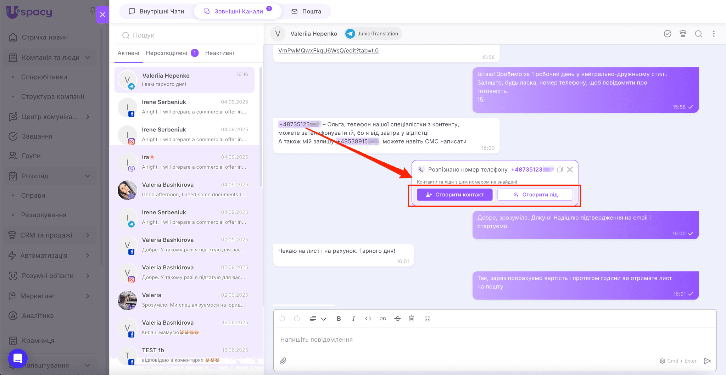Dismiss the recognized phone number popup
Screen dimensions: 726x375
point(570,169)
